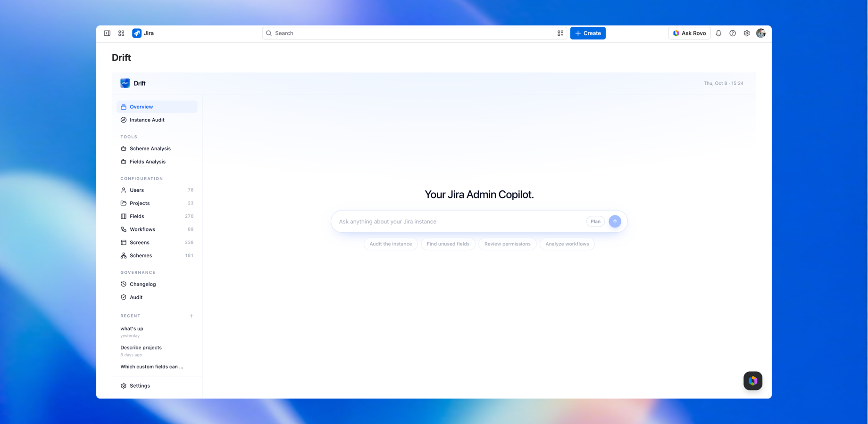Open Workflows configuration

tap(157, 229)
